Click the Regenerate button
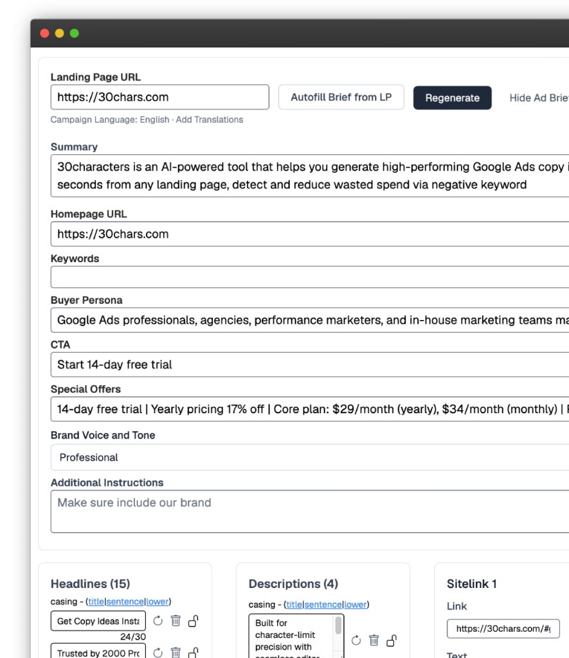Screen dimensions: 569x658 pyautogui.click(x=452, y=98)
